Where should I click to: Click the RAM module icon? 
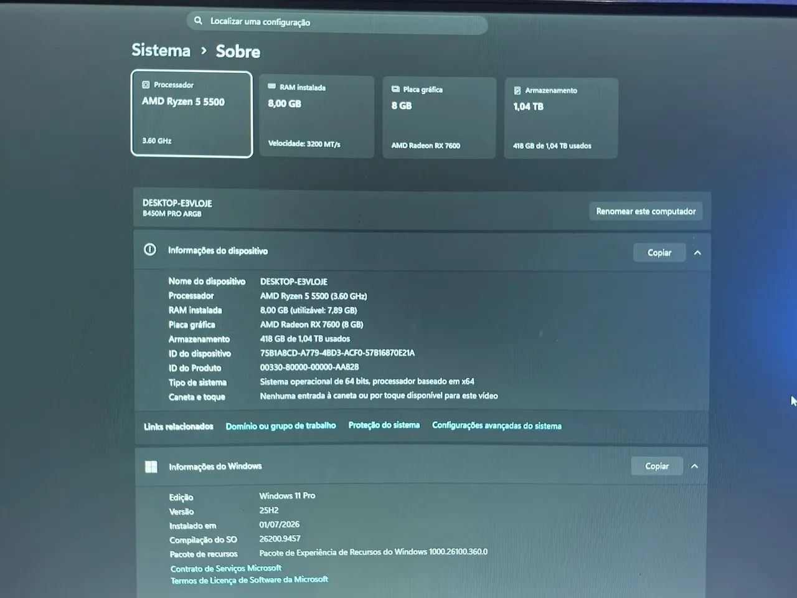(271, 87)
